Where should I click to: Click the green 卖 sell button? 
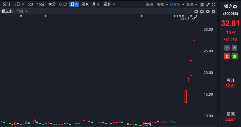[x=235, y=56]
